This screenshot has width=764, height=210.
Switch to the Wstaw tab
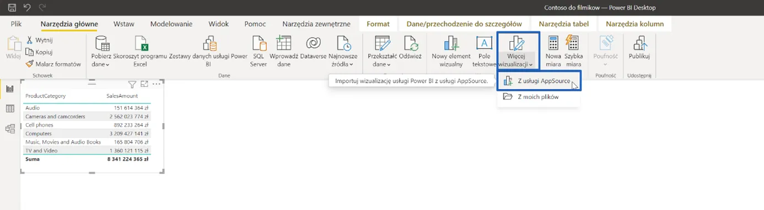(124, 24)
